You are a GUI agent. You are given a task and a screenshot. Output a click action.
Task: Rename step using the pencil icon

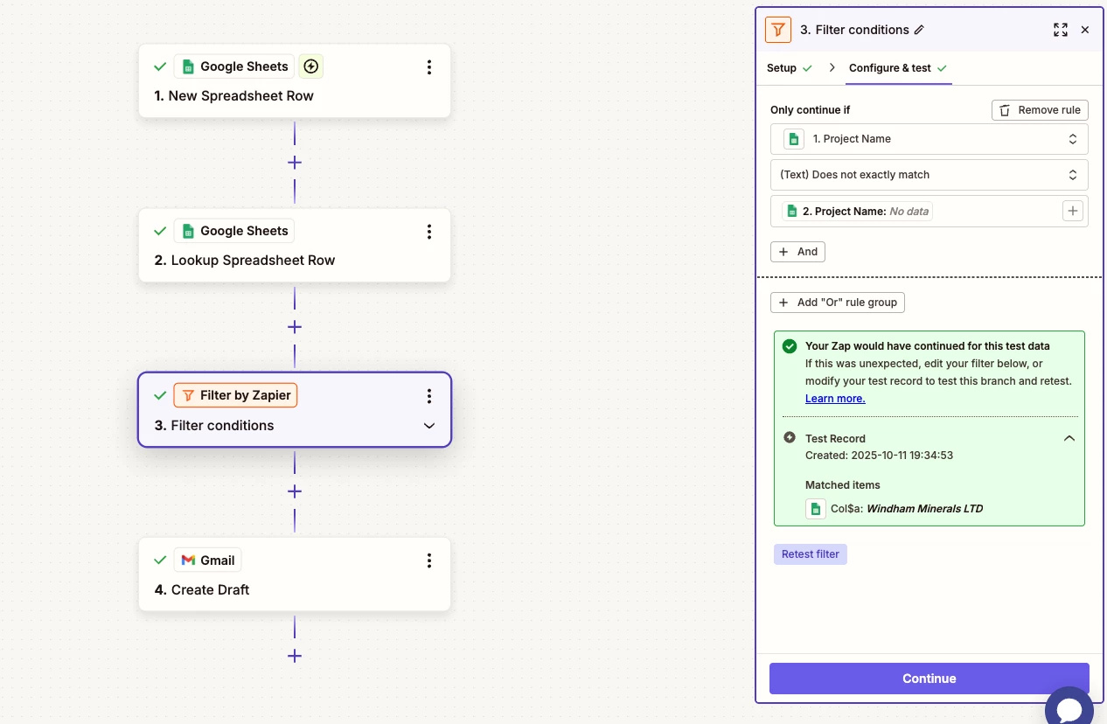pos(919,30)
